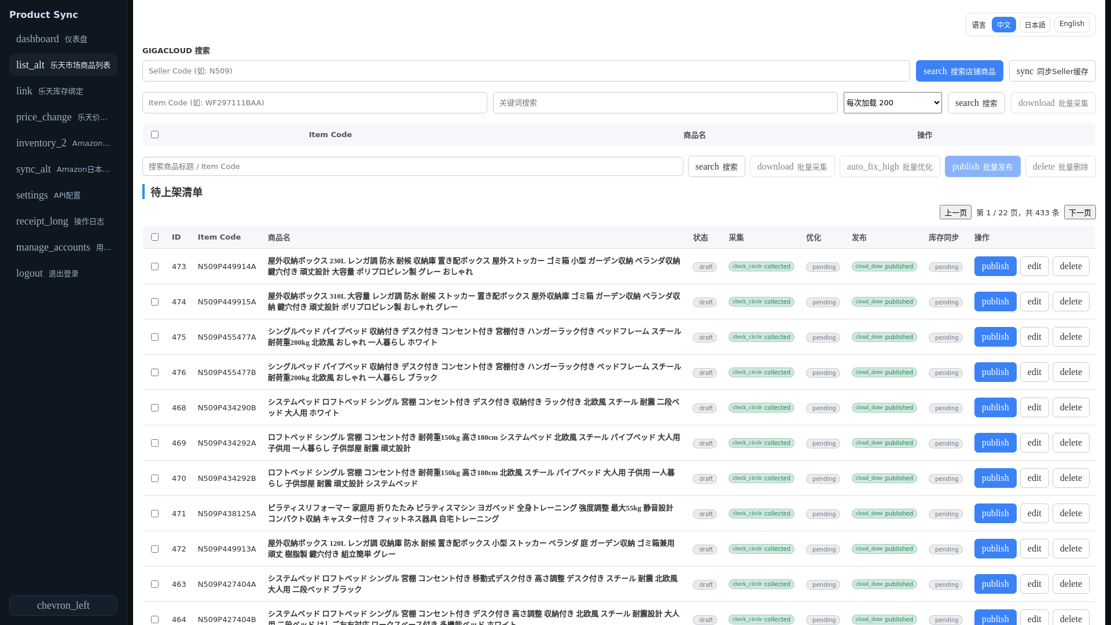Check the row with ID 475
The height and width of the screenshot is (625, 1111).
pos(154,337)
